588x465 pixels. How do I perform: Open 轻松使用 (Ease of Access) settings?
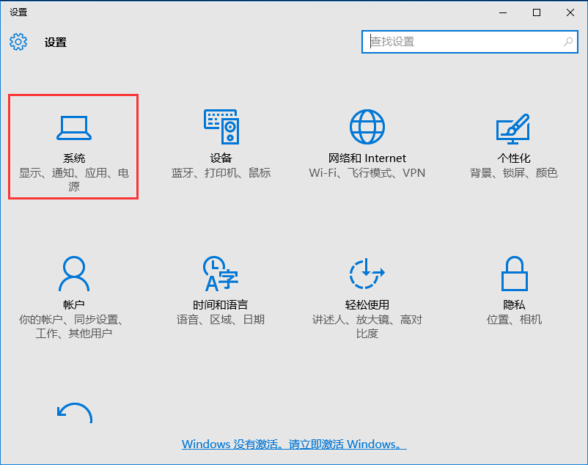367,290
